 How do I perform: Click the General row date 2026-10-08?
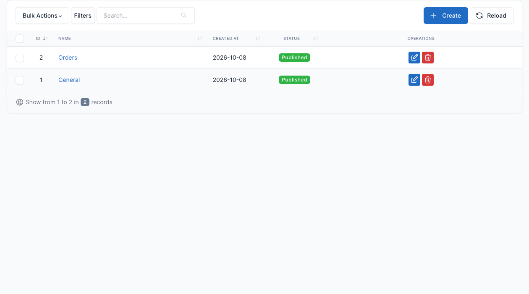(230, 80)
